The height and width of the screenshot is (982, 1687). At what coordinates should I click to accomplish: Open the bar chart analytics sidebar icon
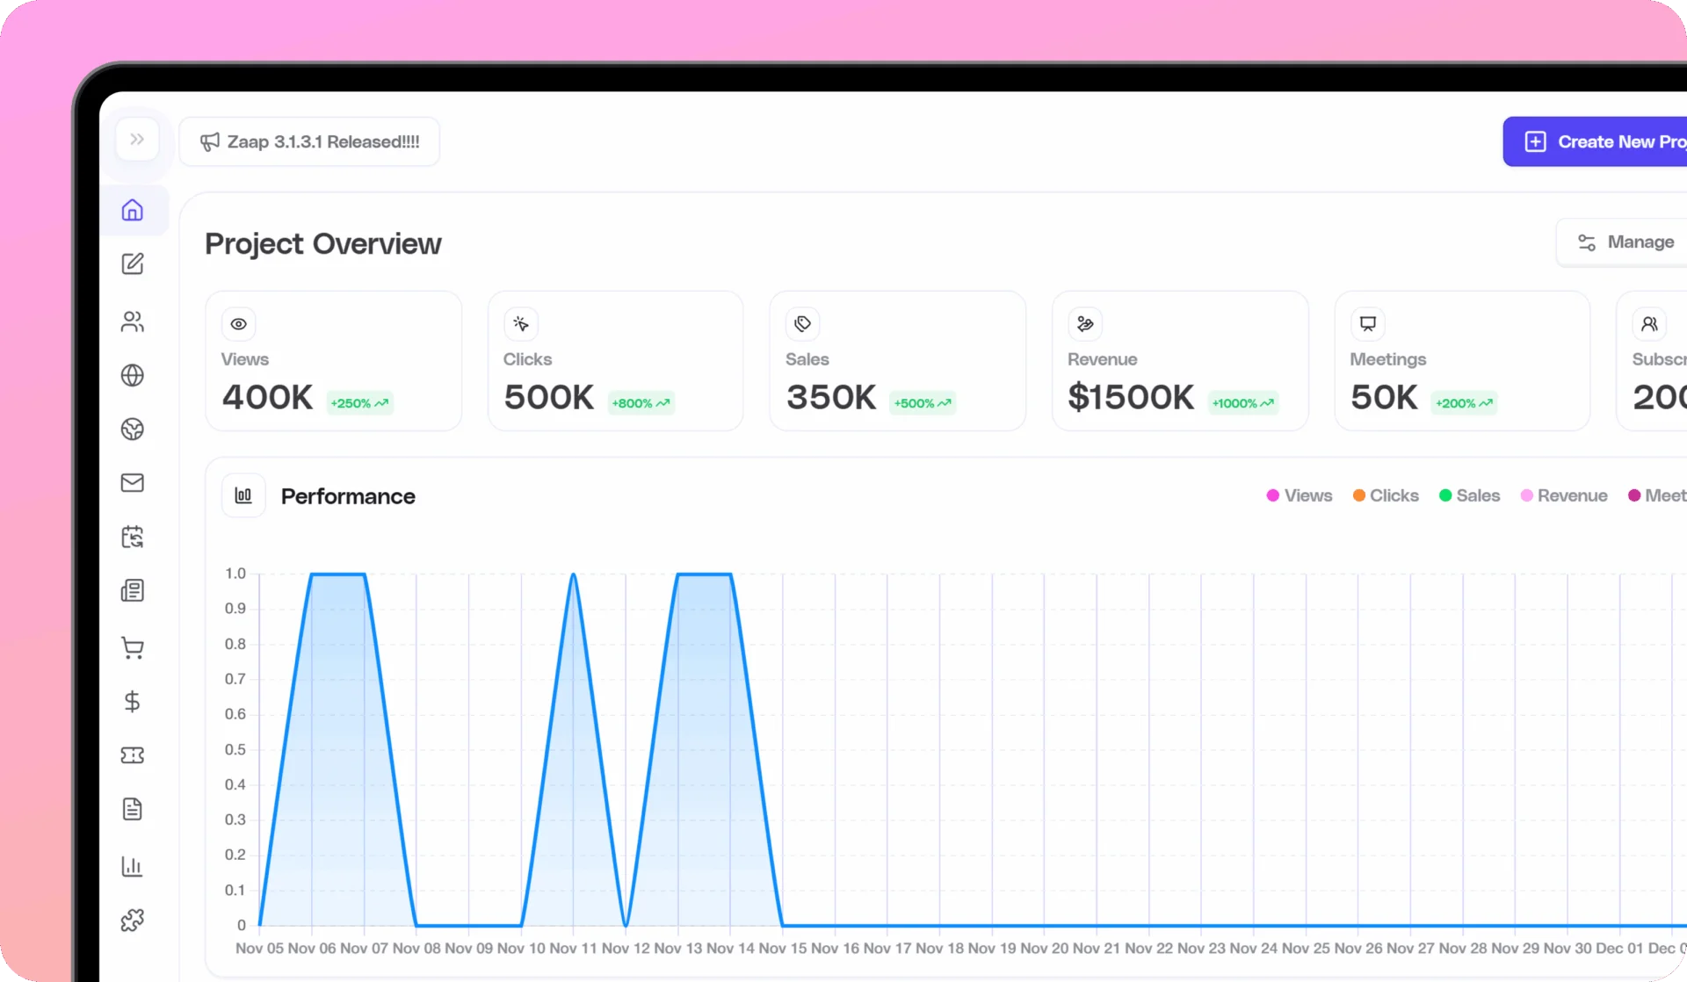click(133, 866)
